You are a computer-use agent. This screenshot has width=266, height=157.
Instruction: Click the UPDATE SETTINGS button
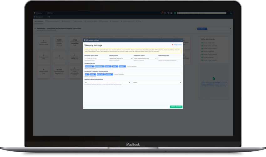coord(176,107)
